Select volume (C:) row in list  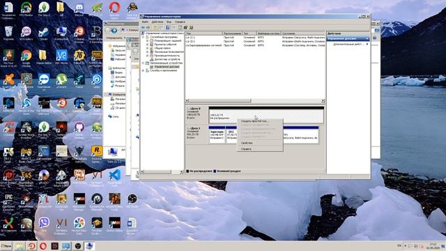tap(255, 37)
